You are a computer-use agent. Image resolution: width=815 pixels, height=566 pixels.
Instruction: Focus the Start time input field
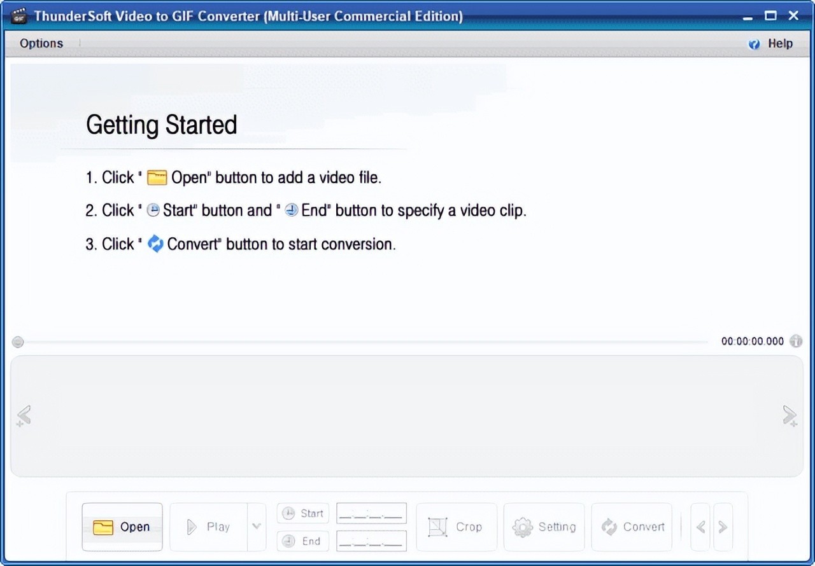371,513
